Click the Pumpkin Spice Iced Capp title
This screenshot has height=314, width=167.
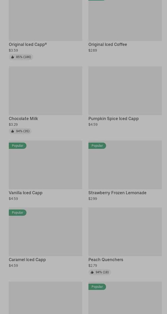[x=113, y=118]
